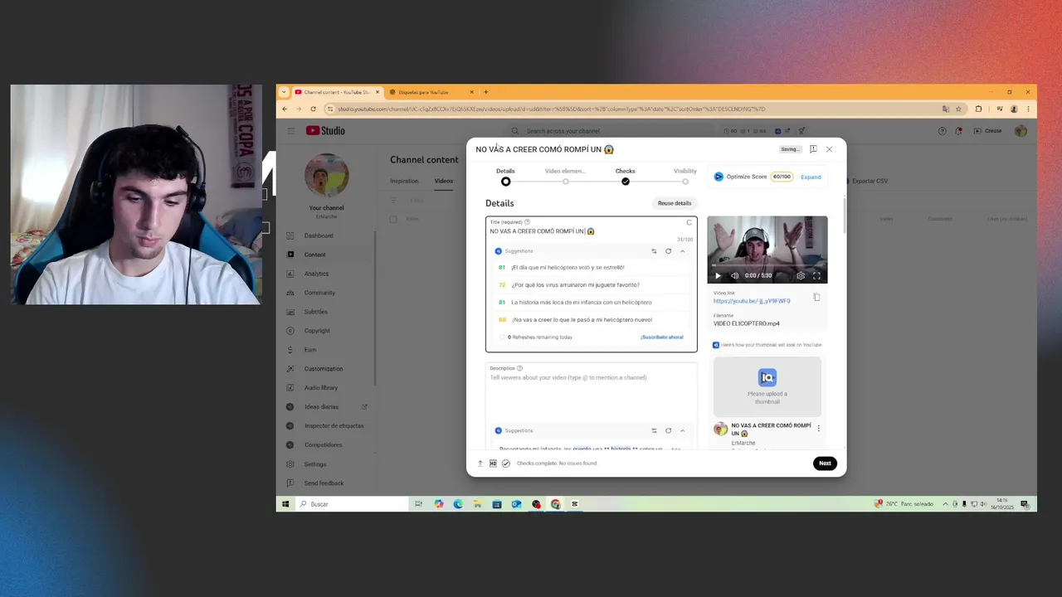Screen dimensions: 1062x597
Task: Click the description help question mark
Action: click(520, 368)
